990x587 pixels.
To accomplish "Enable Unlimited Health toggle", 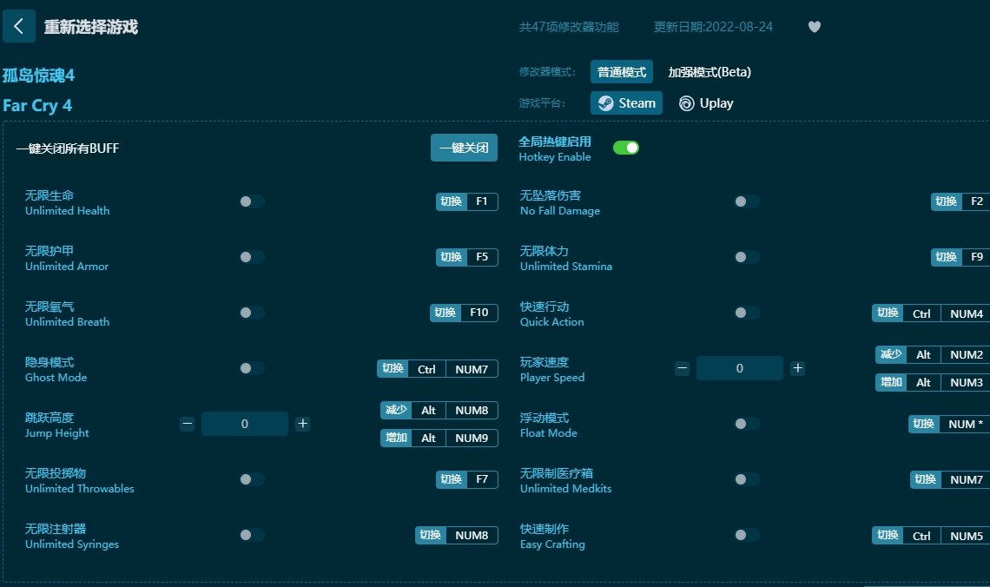I will [x=251, y=201].
